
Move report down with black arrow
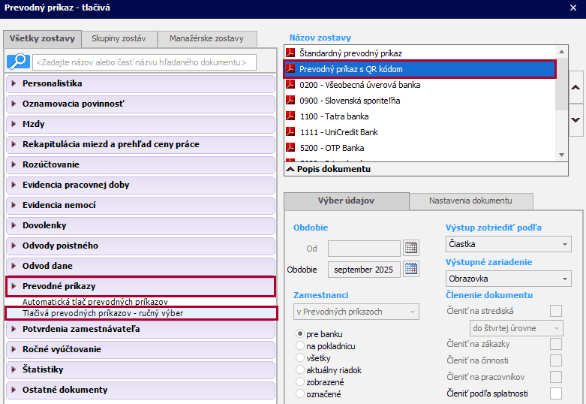[x=575, y=119]
